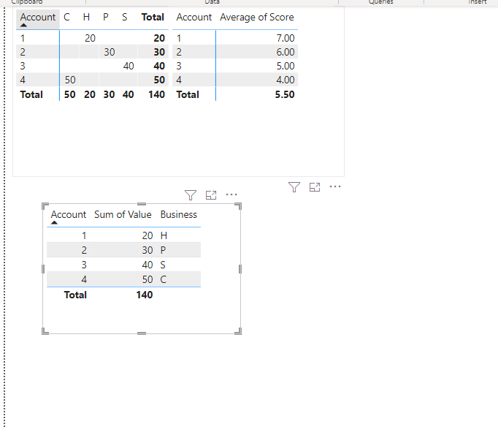Select the S column header in the matrix
498x427 pixels.
click(124, 17)
